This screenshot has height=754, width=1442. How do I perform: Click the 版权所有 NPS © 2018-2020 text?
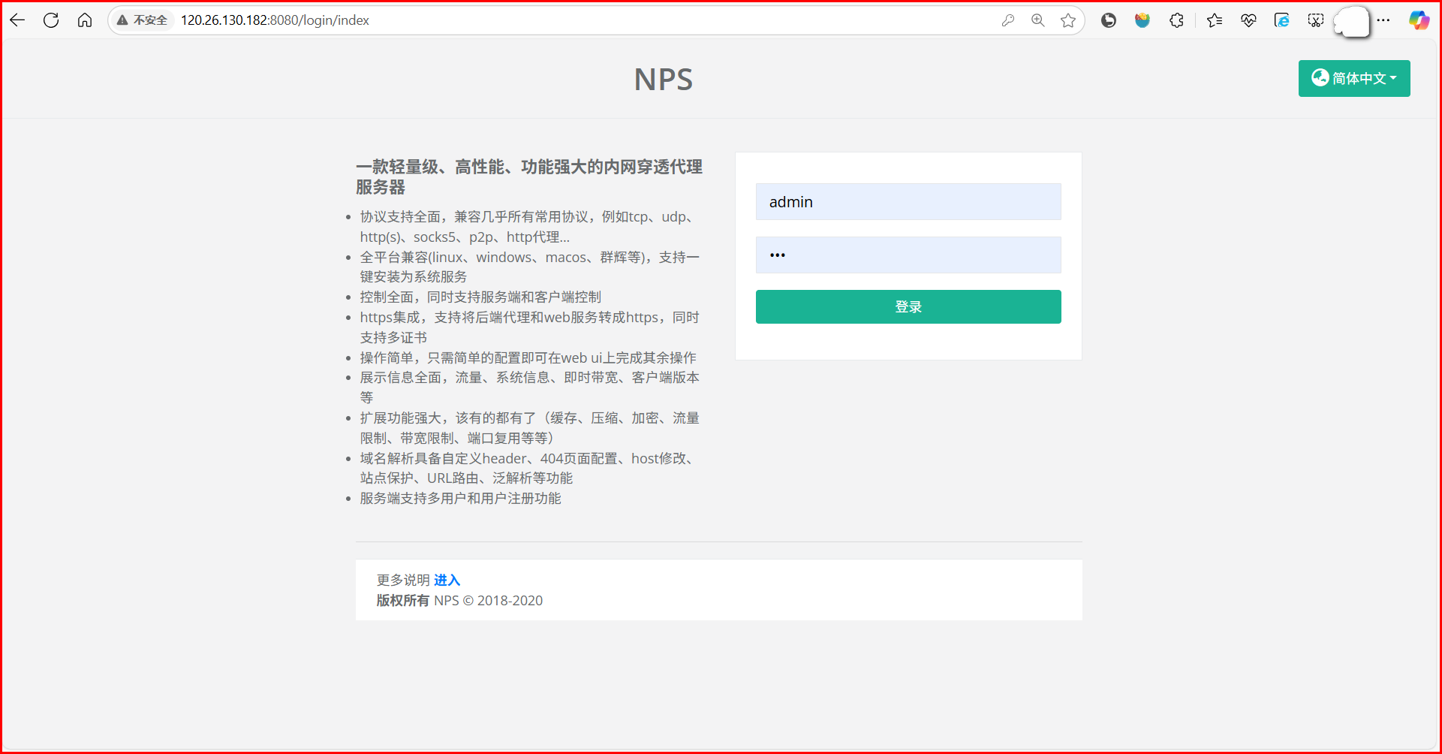pyautogui.click(x=459, y=600)
